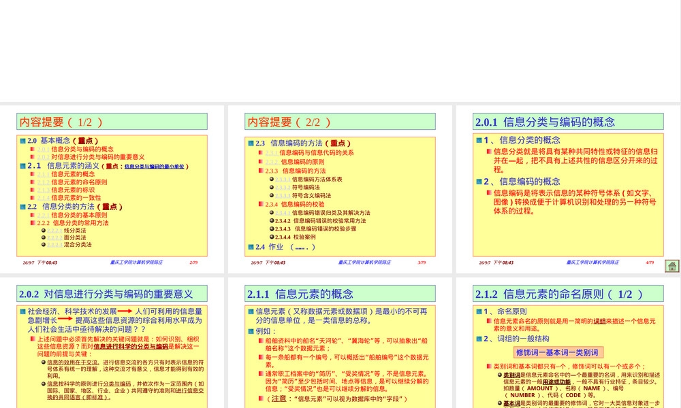Open the 内容提要 (2/2) slide thumbnail
The height and width of the screenshot is (408, 681).
340,189
